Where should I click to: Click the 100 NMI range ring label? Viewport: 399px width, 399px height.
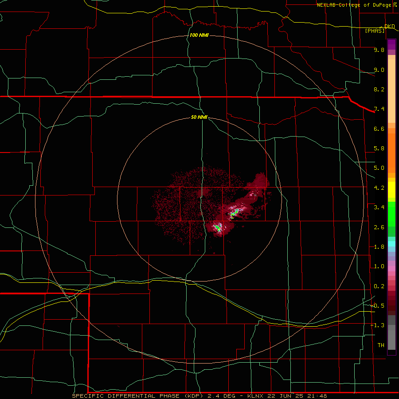point(199,35)
